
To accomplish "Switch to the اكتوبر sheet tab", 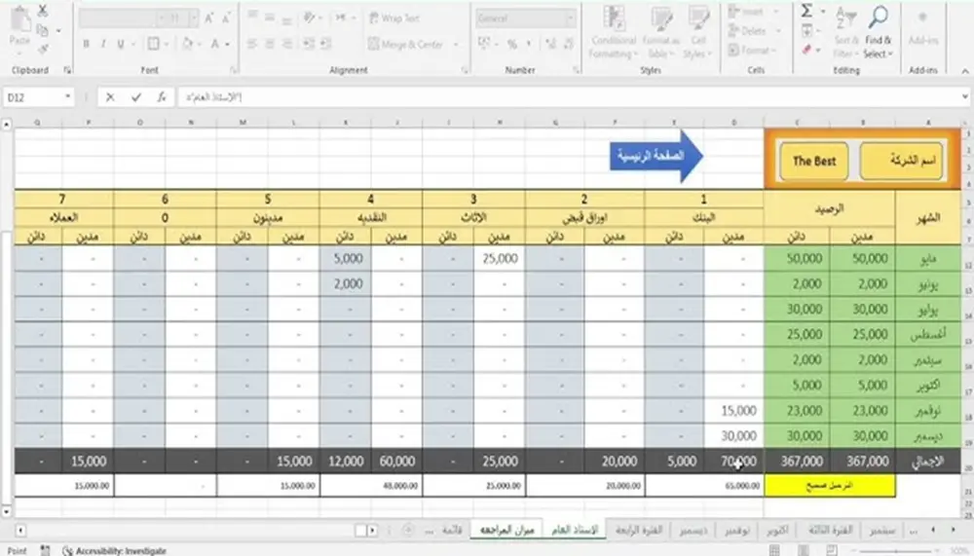I will click(777, 531).
